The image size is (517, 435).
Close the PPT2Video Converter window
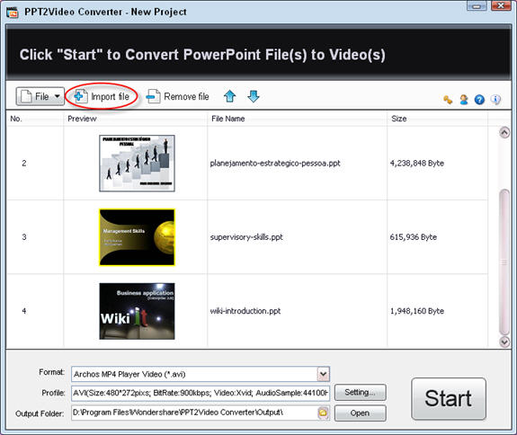[x=501, y=5]
